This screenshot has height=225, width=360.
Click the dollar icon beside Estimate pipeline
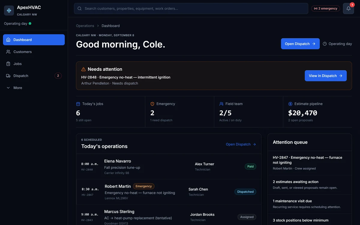click(x=290, y=104)
